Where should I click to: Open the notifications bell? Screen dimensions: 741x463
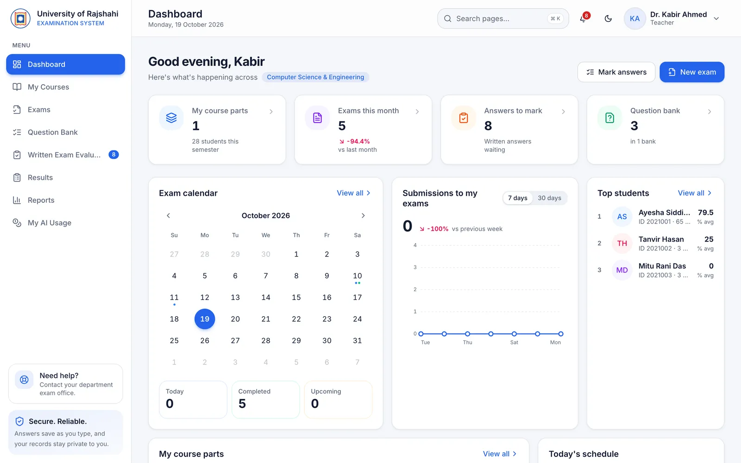click(583, 19)
